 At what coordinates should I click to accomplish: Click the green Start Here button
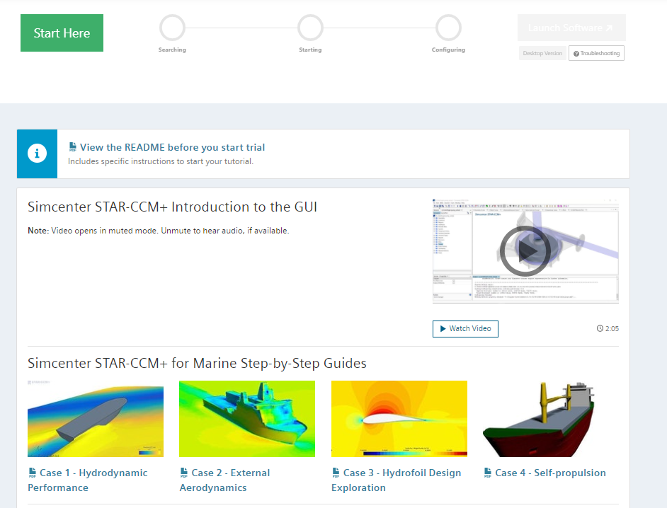[x=62, y=33]
